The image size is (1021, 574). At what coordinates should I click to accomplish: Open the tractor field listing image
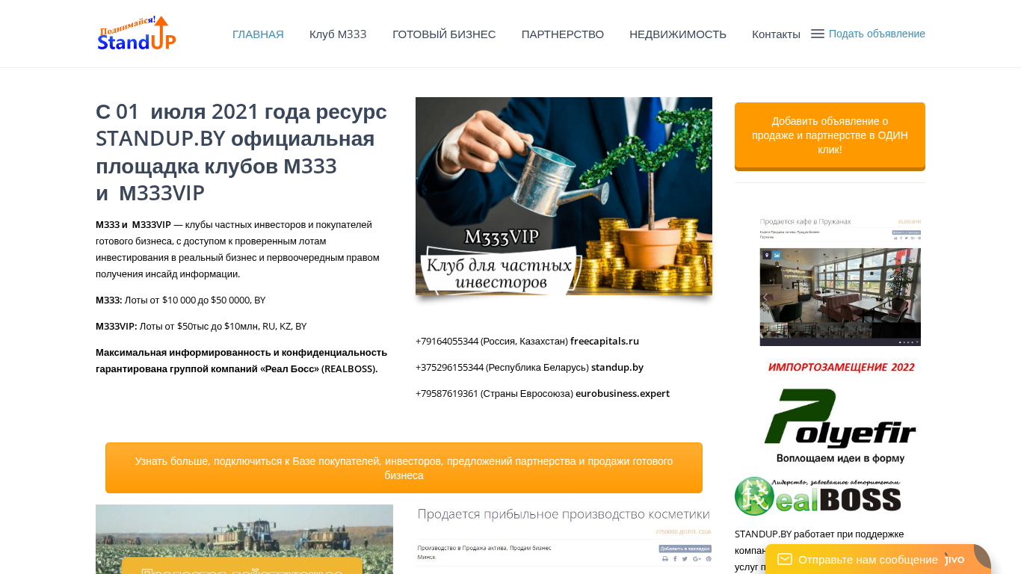point(244,539)
